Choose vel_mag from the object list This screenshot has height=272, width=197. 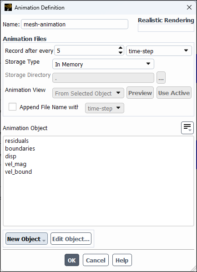pos(15,164)
